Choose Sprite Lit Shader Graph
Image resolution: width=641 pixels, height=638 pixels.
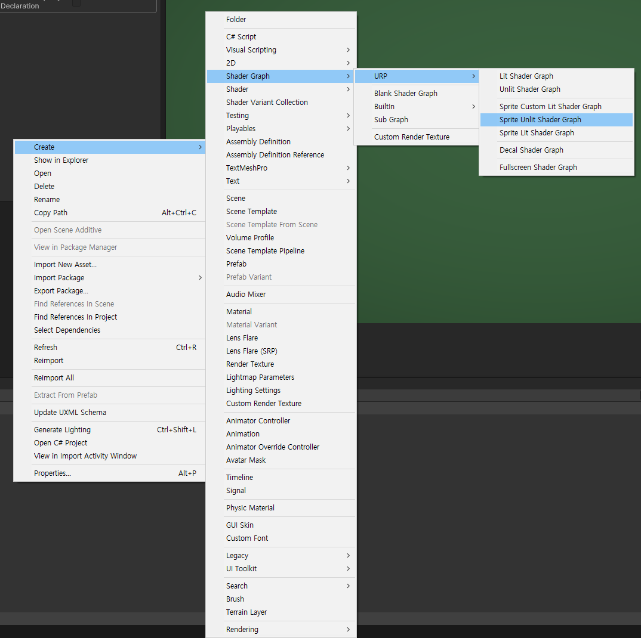[556, 133]
